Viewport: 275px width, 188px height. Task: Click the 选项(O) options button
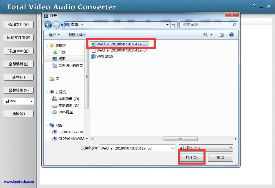(x=18, y=113)
